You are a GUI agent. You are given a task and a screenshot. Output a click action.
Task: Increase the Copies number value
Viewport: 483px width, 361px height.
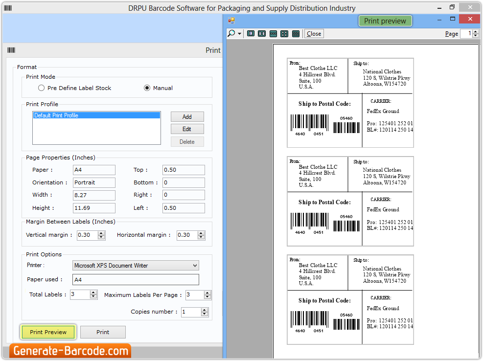point(205,310)
